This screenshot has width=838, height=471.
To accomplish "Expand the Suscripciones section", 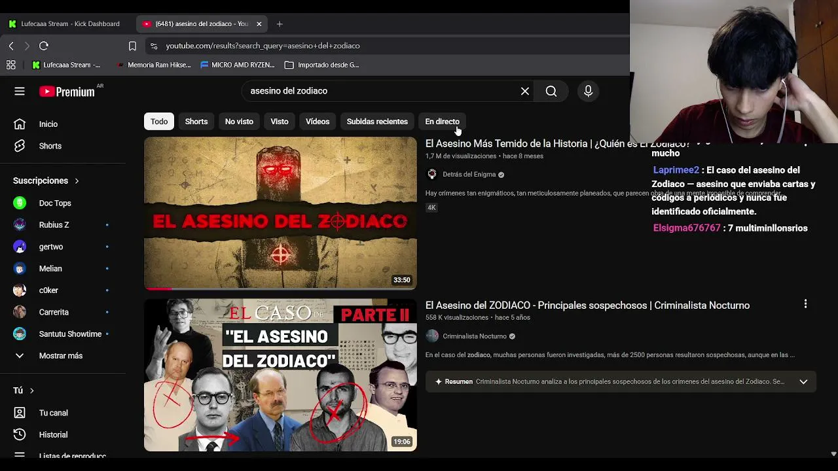I will [46, 181].
